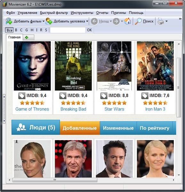Open the Быстрый фильтр menu
This screenshot has height=192, width=185.
pos(54,13)
